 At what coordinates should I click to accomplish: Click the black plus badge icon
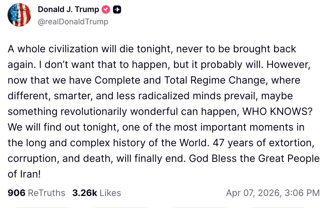(117, 10)
